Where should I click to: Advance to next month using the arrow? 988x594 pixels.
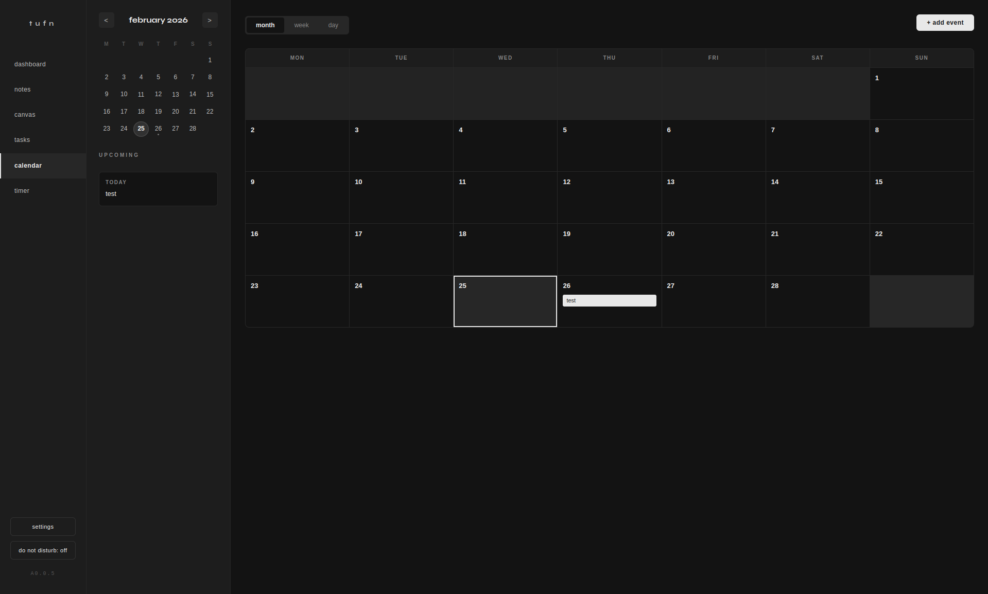coord(210,20)
